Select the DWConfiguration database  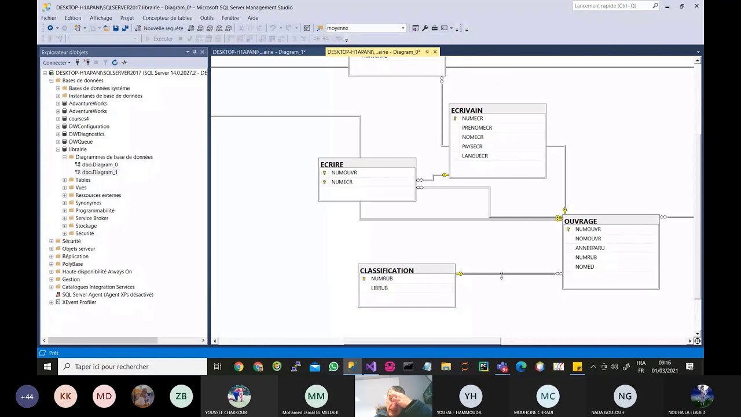(89, 126)
